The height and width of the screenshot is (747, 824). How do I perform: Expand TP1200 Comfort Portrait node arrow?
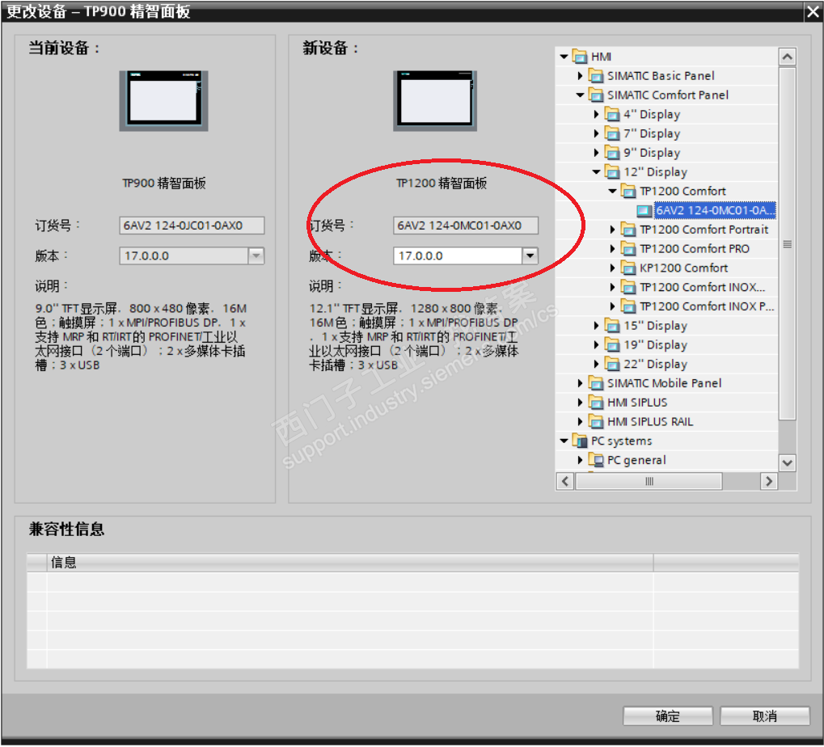pyautogui.click(x=613, y=230)
